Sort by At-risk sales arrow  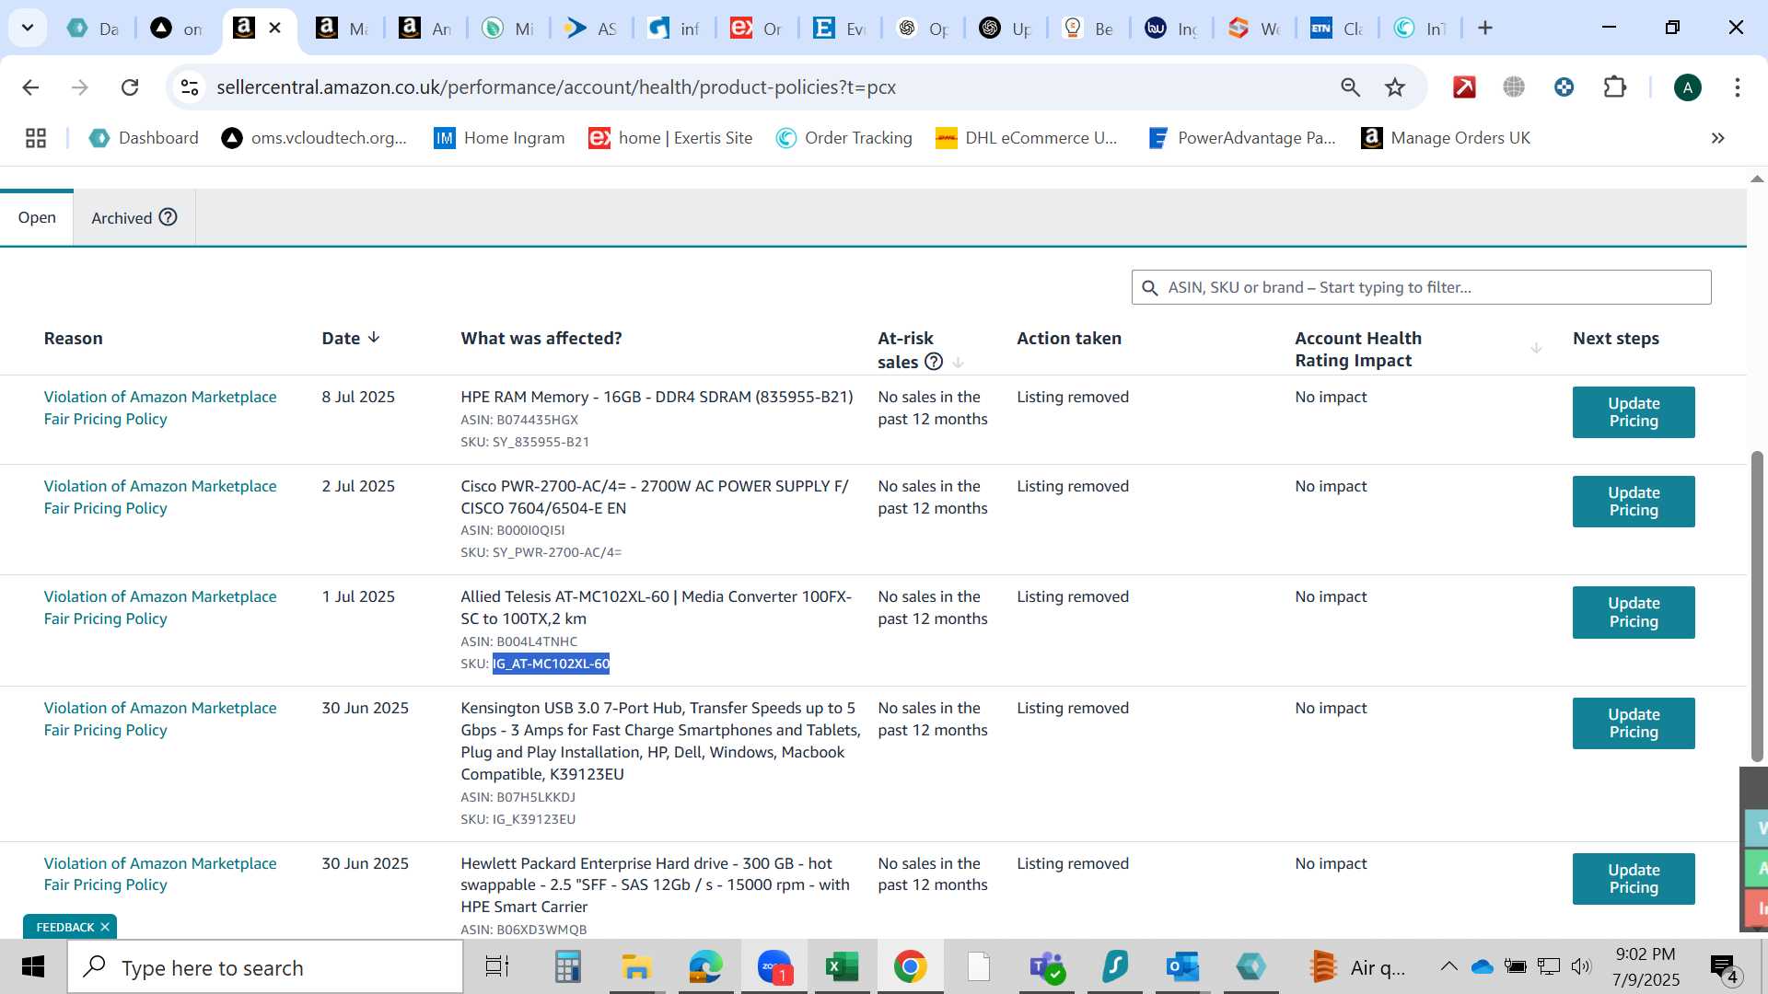(959, 362)
